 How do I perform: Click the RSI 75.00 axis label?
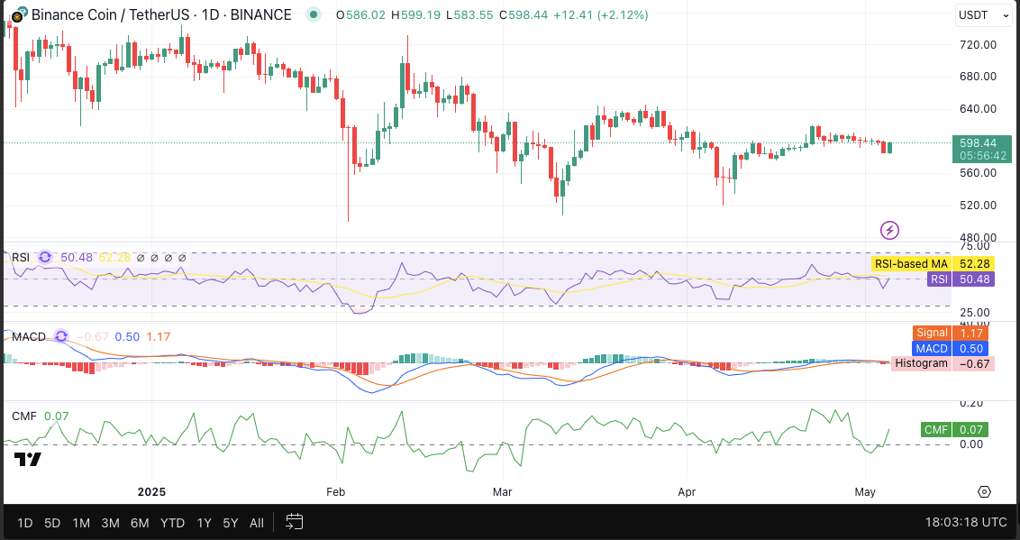[974, 246]
